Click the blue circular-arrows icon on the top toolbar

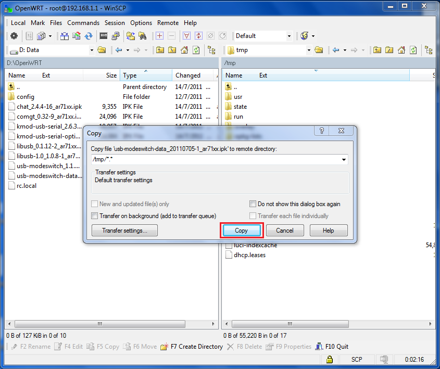tap(89, 36)
